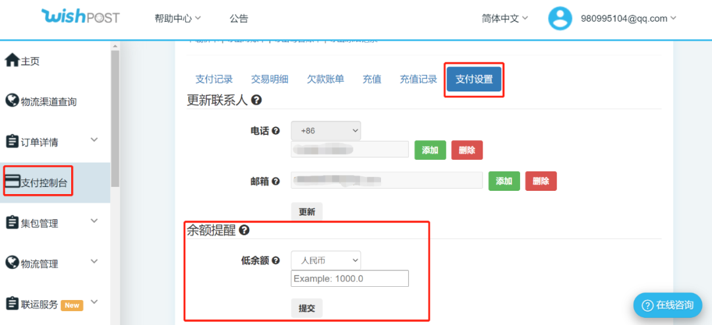Screen dimensions: 712x325
Task: Open 物流渠道查询 in the sidebar
Action: tap(49, 102)
